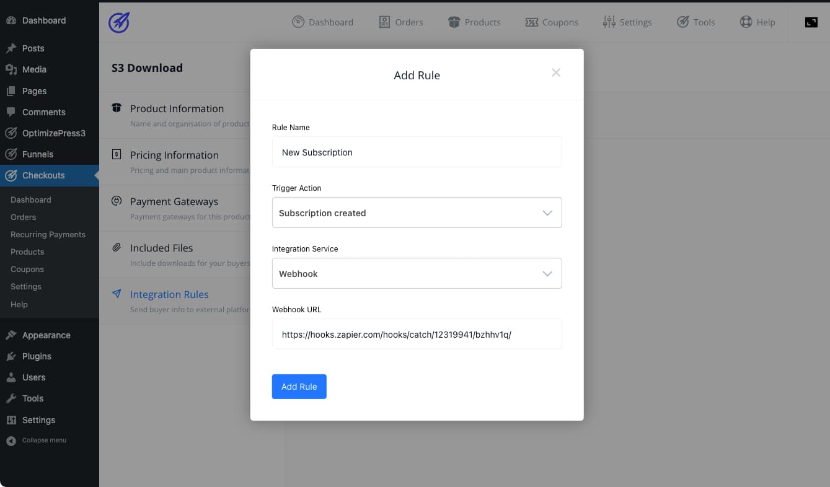Viewport: 830px width, 487px height.
Task: Click the Coupons text in top navigation
Action: 560,22
